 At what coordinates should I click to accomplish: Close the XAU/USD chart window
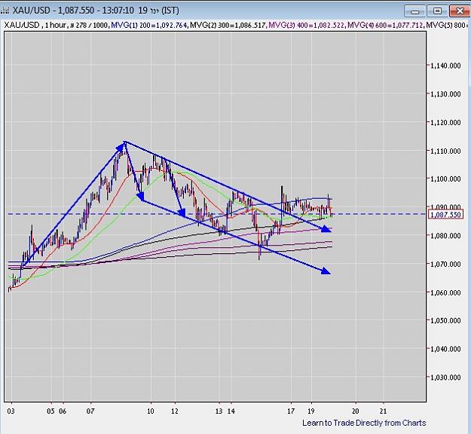[x=460, y=11]
